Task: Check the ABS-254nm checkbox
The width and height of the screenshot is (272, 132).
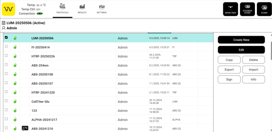Action: click(6, 65)
